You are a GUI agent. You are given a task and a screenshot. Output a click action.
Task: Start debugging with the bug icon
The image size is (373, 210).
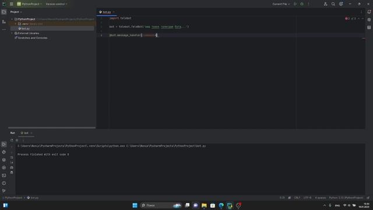[302, 4]
